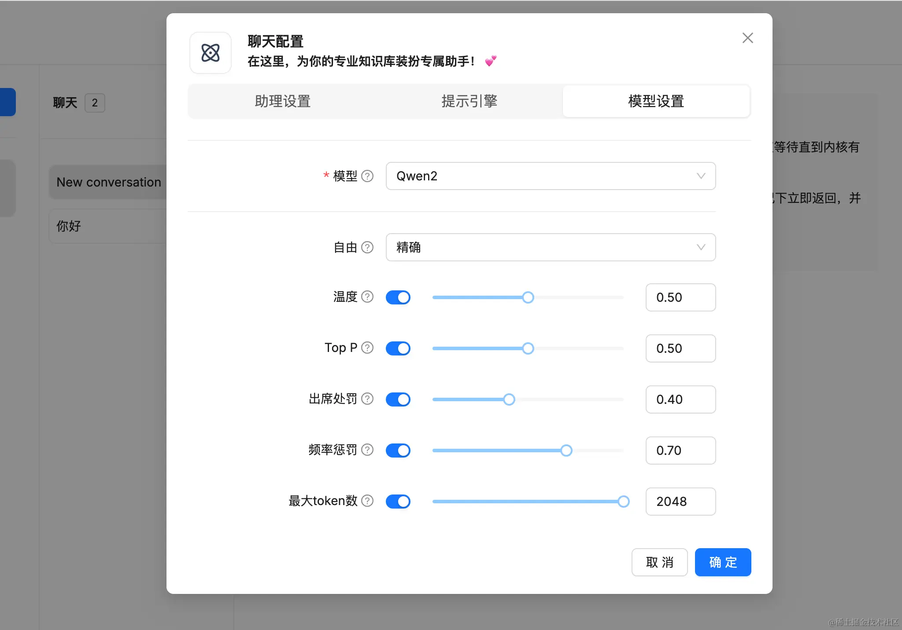Click help icon beside 最大token数 label
The image size is (902, 630).
367,501
